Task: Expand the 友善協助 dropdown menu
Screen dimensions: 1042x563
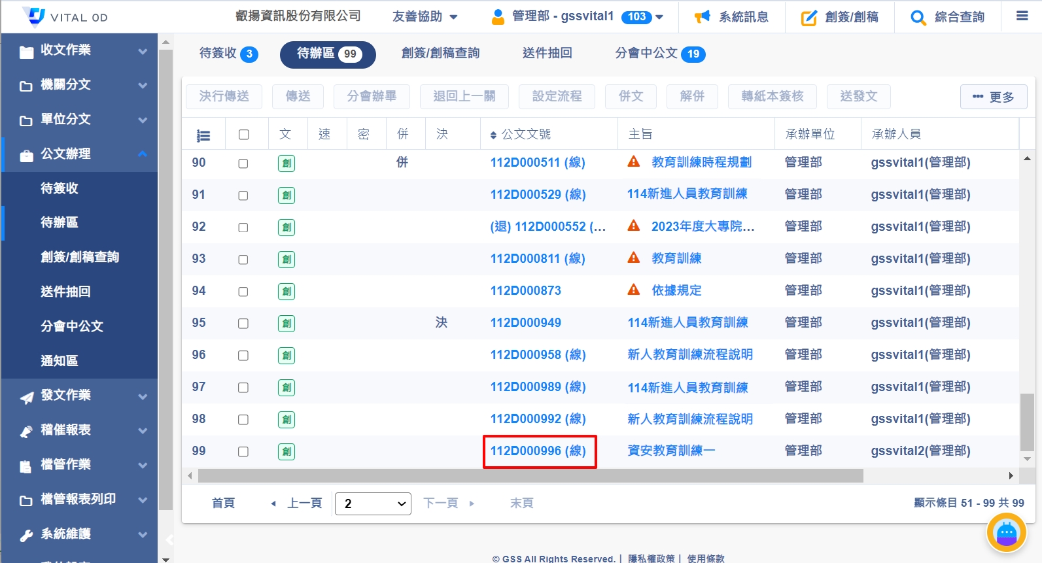Action: (x=425, y=17)
